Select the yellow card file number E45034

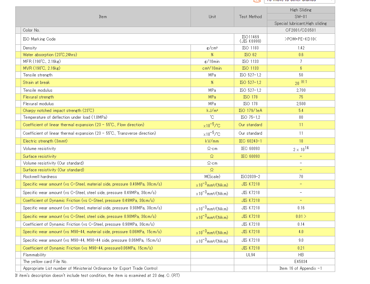[301, 262]
